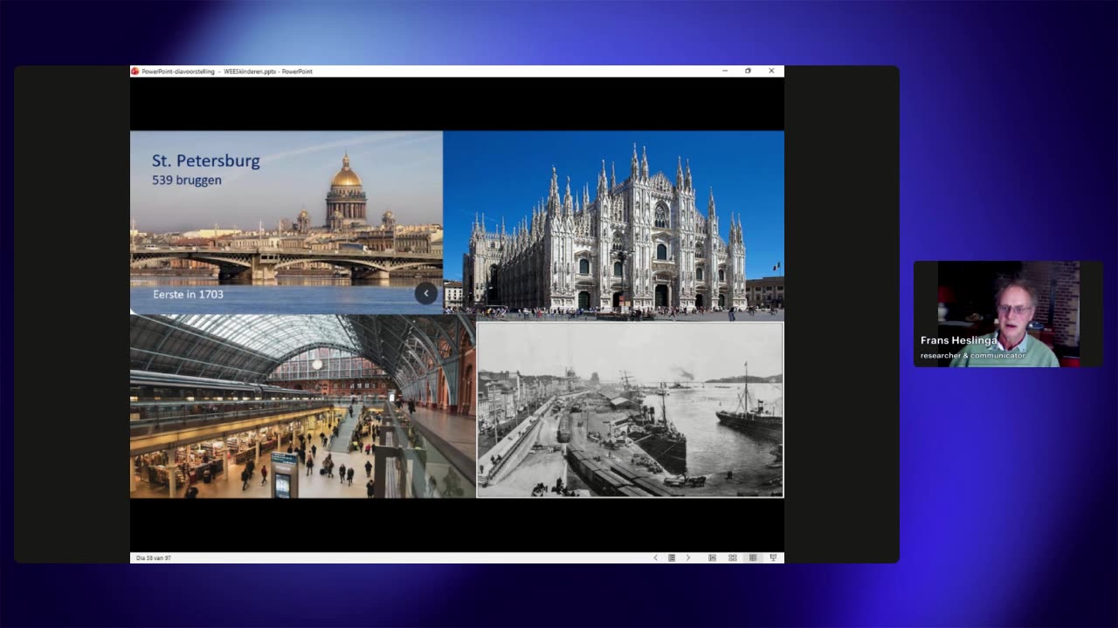
Task: Start Slide Show view icon
Action: click(x=773, y=557)
